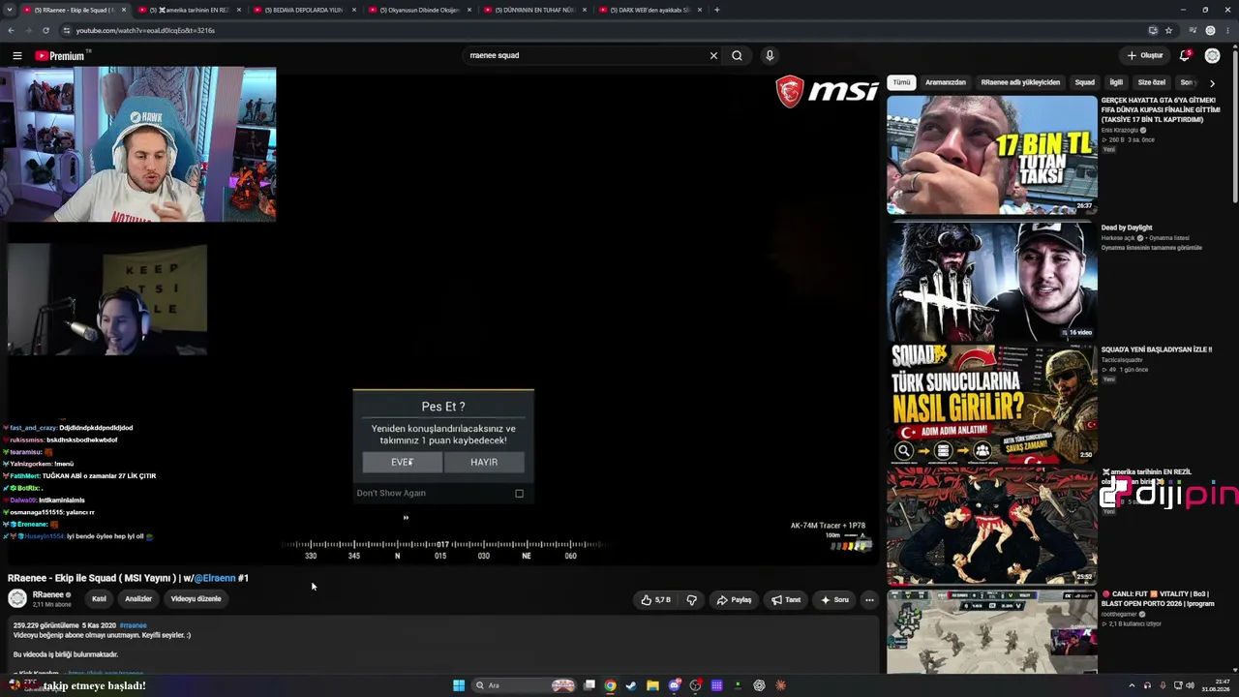
Task: Select the İlgili filter chip
Action: (x=1116, y=83)
